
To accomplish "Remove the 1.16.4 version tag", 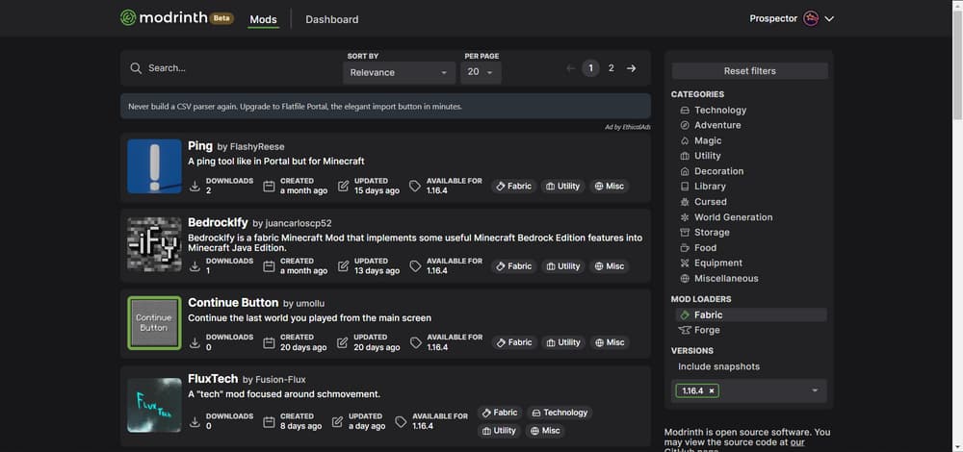I will pos(712,390).
